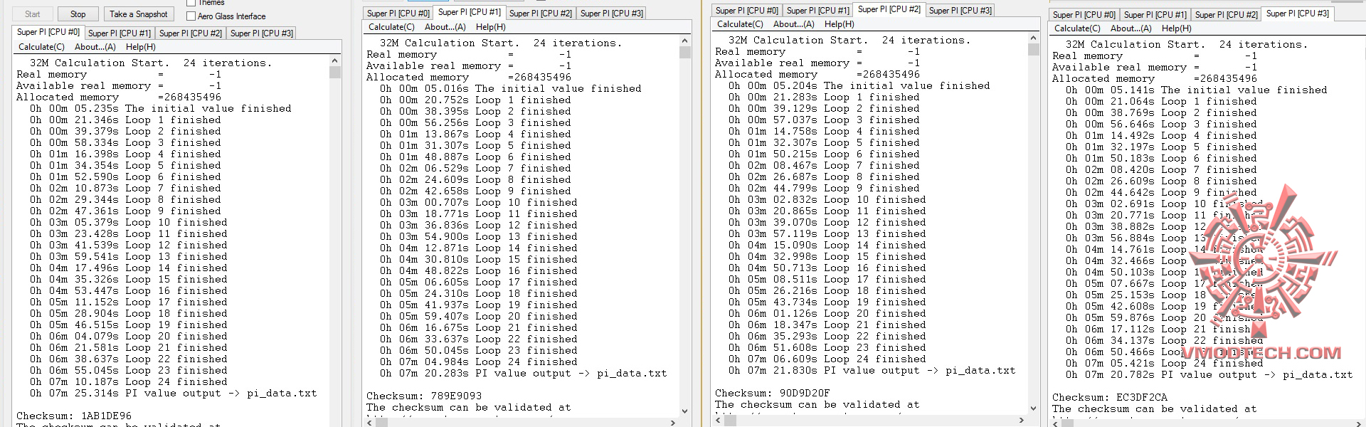Select CPU #3 tab in checksum EC3DF2CA window
This screenshot has width=1366, height=427.
(x=1298, y=14)
